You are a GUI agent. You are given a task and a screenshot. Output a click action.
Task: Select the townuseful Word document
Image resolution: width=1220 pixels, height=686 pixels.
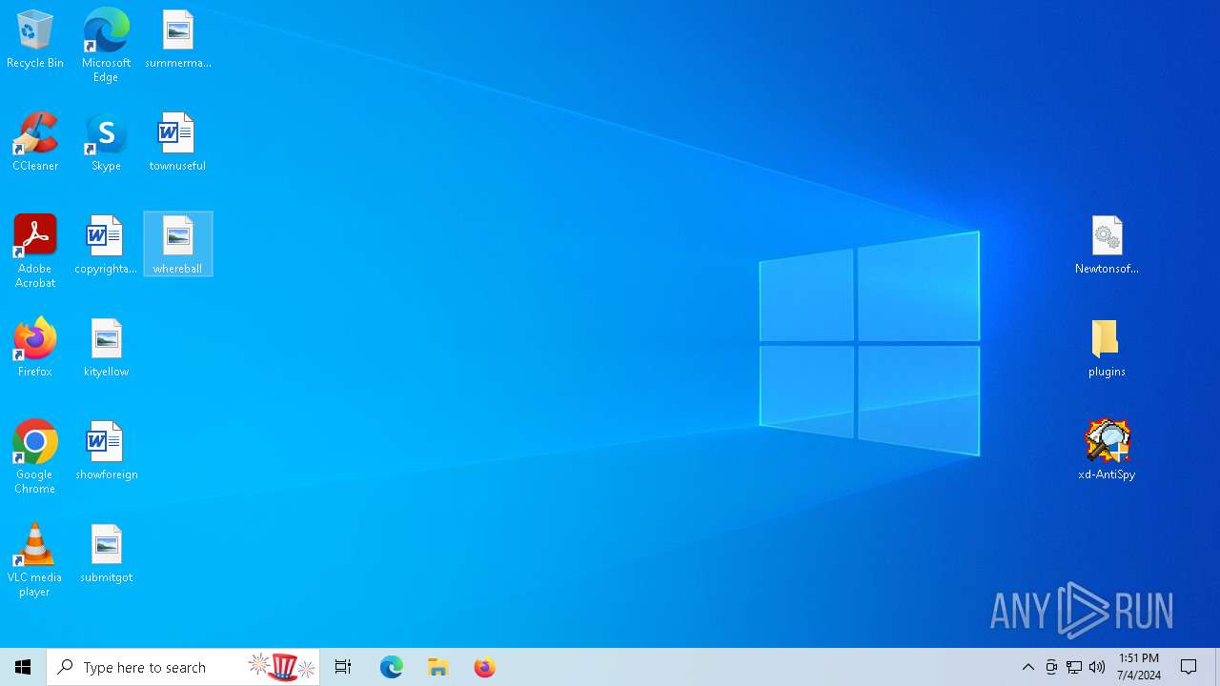pos(177,143)
